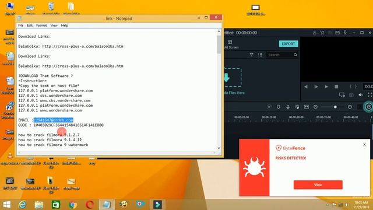
Task: Click the glowing round button on timeline toolbar
Action: [368, 107]
